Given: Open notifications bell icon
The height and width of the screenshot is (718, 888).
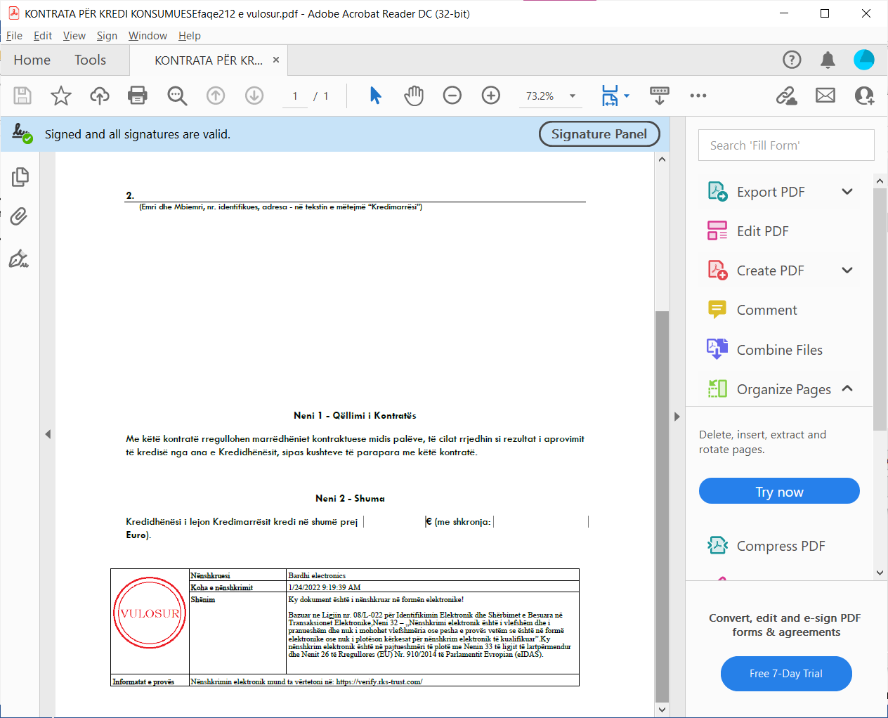Looking at the screenshot, I should click(x=828, y=60).
